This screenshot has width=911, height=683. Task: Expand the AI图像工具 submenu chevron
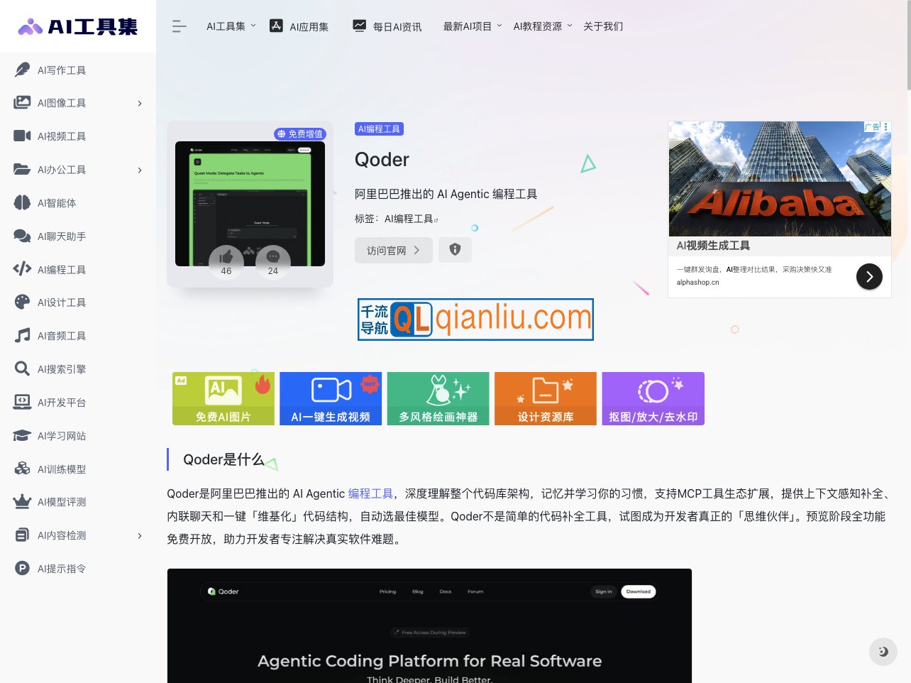tap(139, 103)
